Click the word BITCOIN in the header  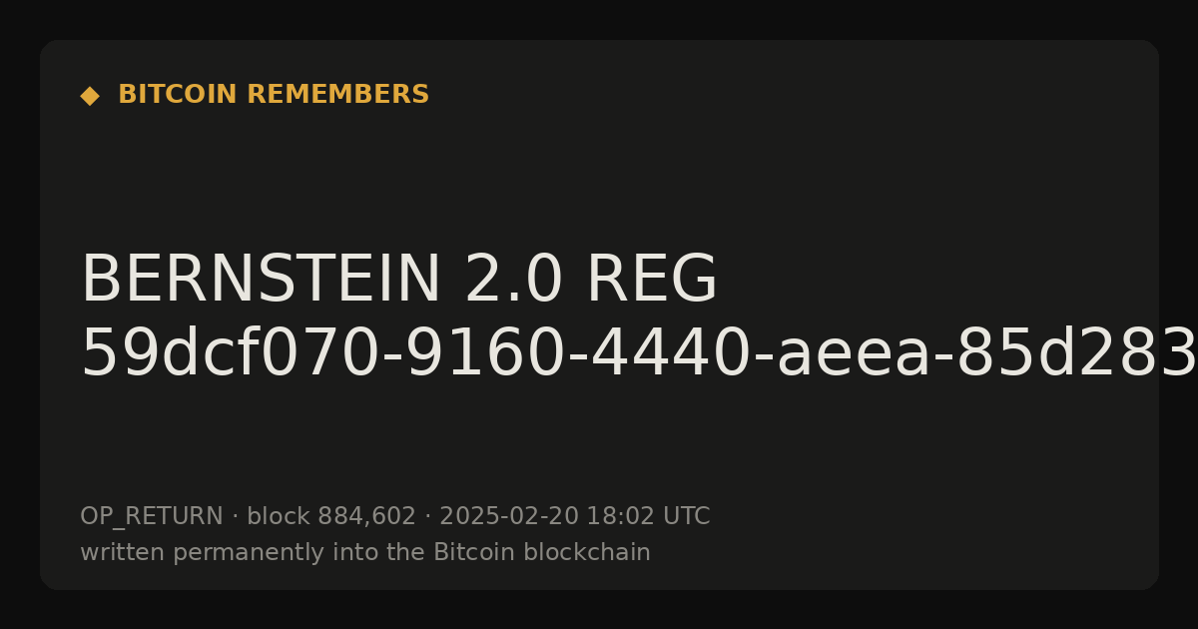[179, 95]
